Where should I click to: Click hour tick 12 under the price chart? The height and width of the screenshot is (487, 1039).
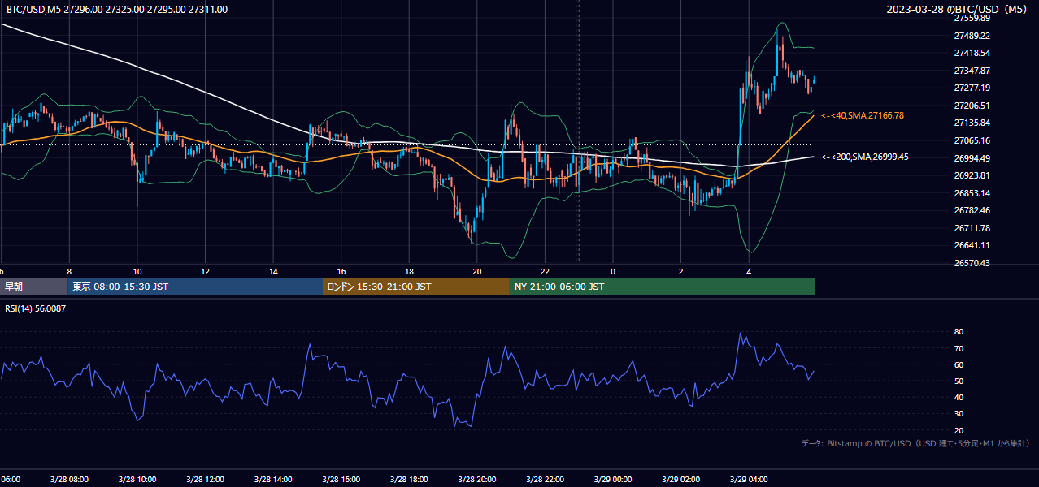coord(205,271)
